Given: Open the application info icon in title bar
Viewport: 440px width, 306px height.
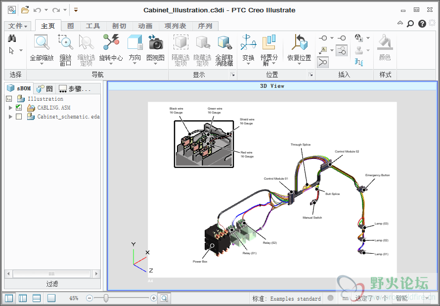Looking at the screenshot, I should 12,10.
